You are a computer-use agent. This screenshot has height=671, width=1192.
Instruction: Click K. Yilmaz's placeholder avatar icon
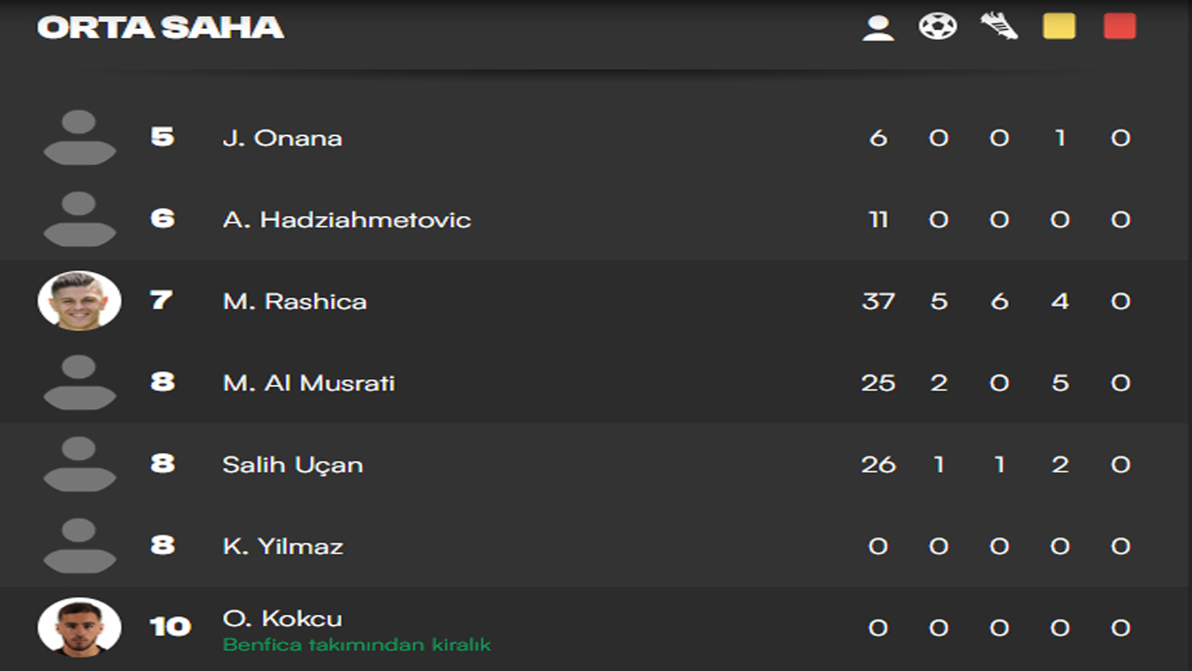pyautogui.click(x=79, y=546)
